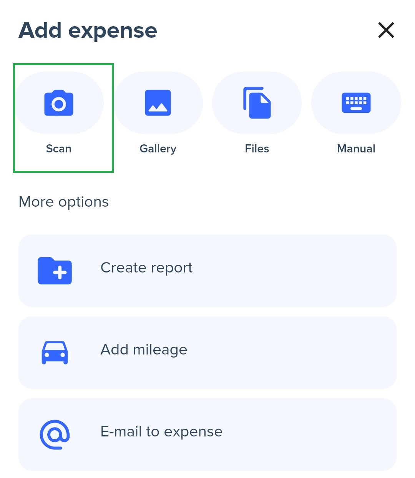Screen dimensions: 415x478
Task: Choose the Manual keyboard icon
Action: pyautogui.click(x=356, y=103)
